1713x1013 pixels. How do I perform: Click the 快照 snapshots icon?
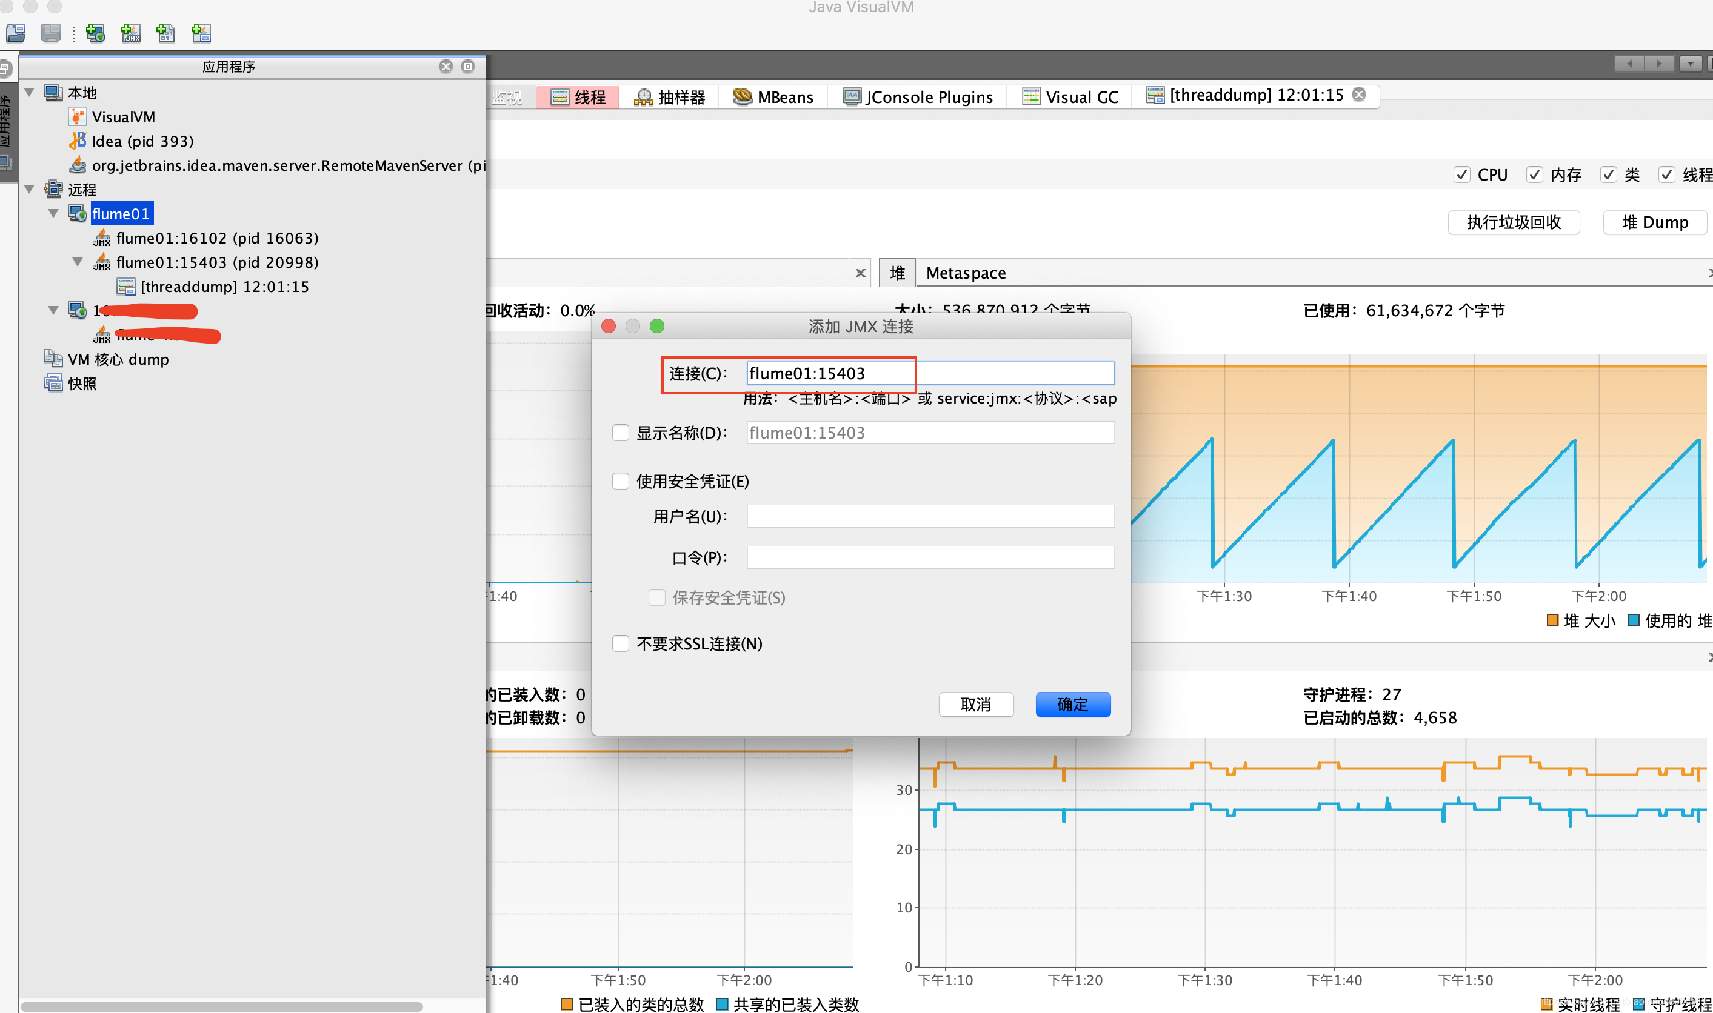click(53, 383)
